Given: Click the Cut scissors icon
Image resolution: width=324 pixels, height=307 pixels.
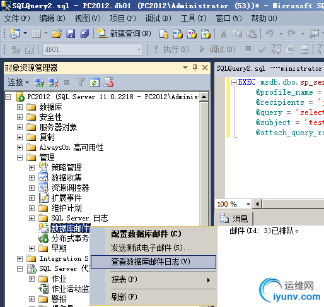Looking at the screenshot, I should point(223,33).
